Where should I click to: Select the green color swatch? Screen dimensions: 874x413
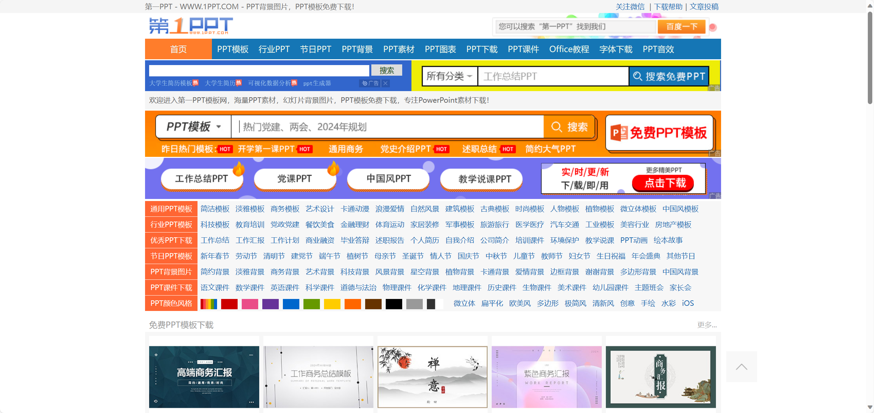coord(312,304)
